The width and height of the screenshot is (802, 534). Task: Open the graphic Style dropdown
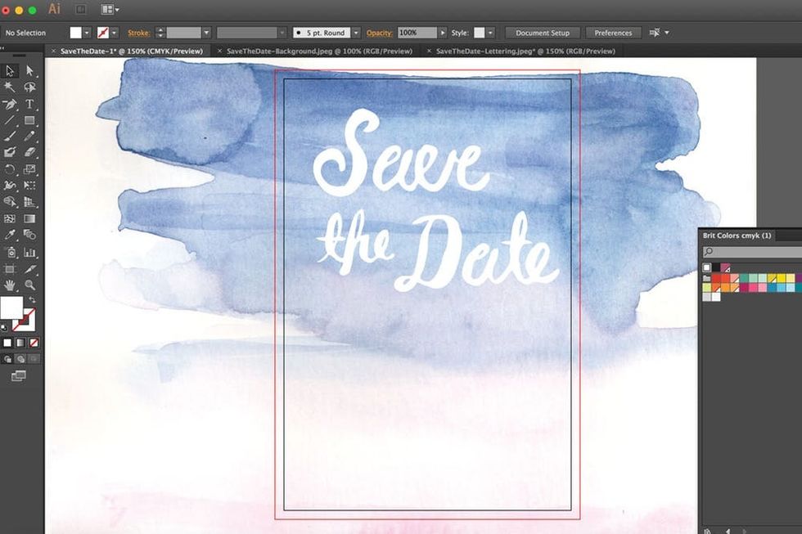[x=490, y=33]
